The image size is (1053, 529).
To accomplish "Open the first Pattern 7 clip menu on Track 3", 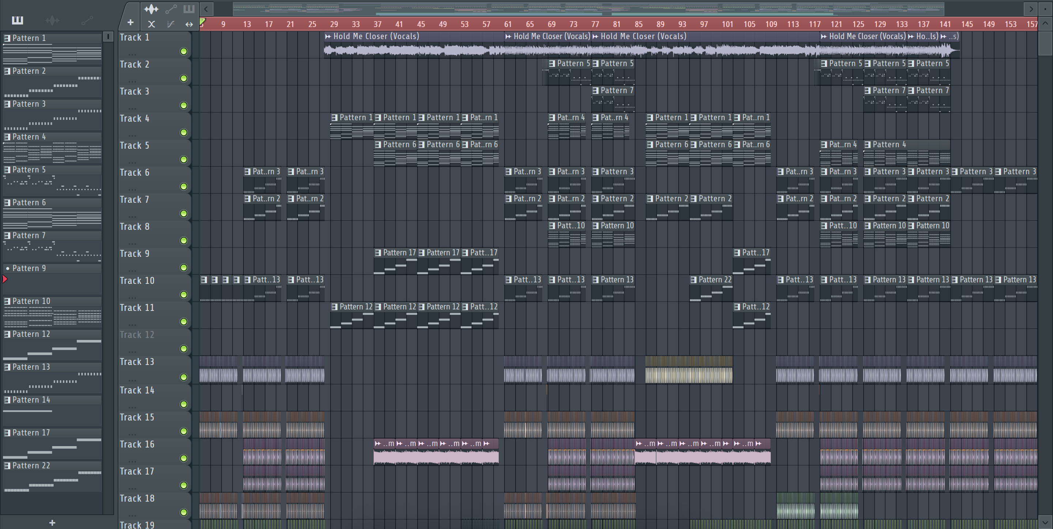I will 596,91.
